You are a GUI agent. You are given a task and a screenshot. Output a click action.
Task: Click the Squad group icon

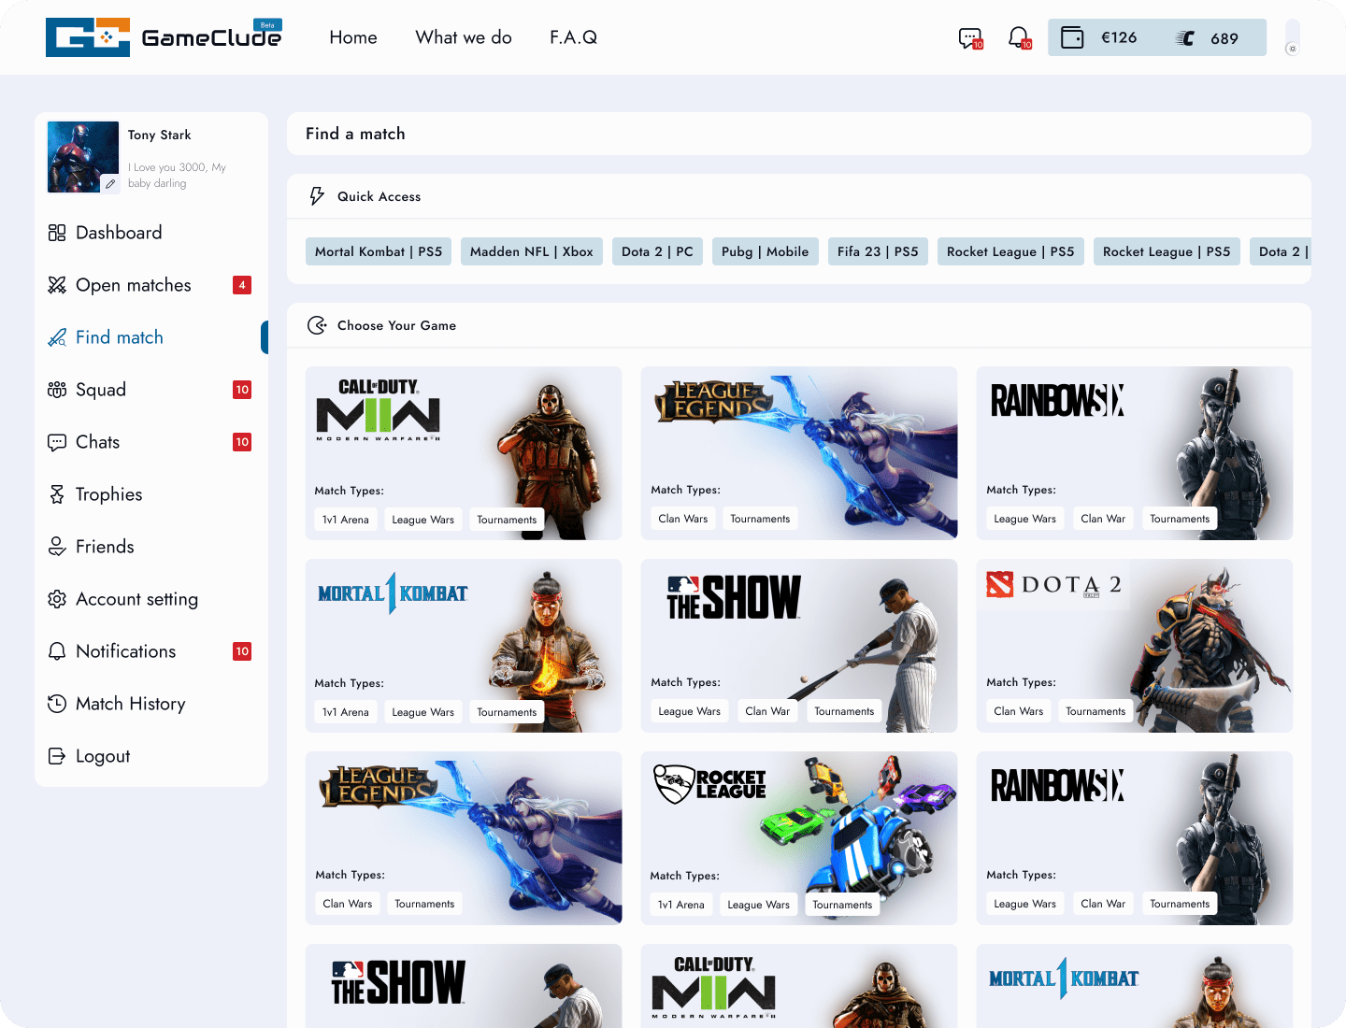tap(57, 390)
